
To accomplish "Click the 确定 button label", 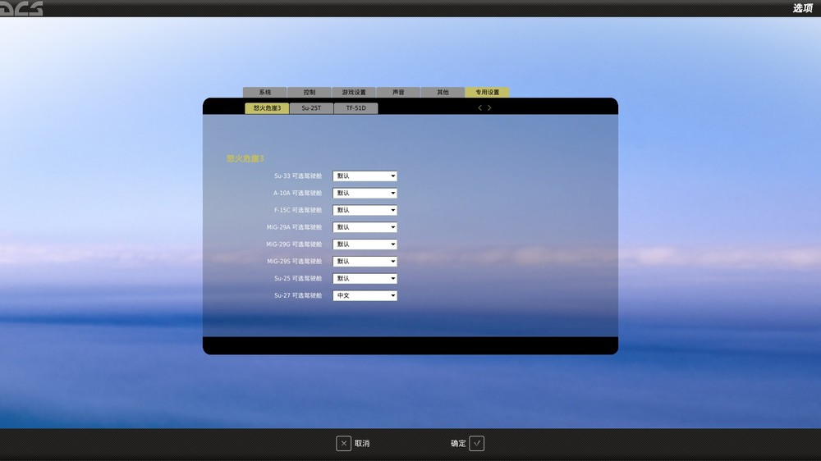I will click(458, 443).
